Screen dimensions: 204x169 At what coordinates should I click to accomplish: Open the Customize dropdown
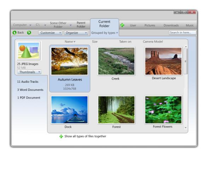point(50,33)
